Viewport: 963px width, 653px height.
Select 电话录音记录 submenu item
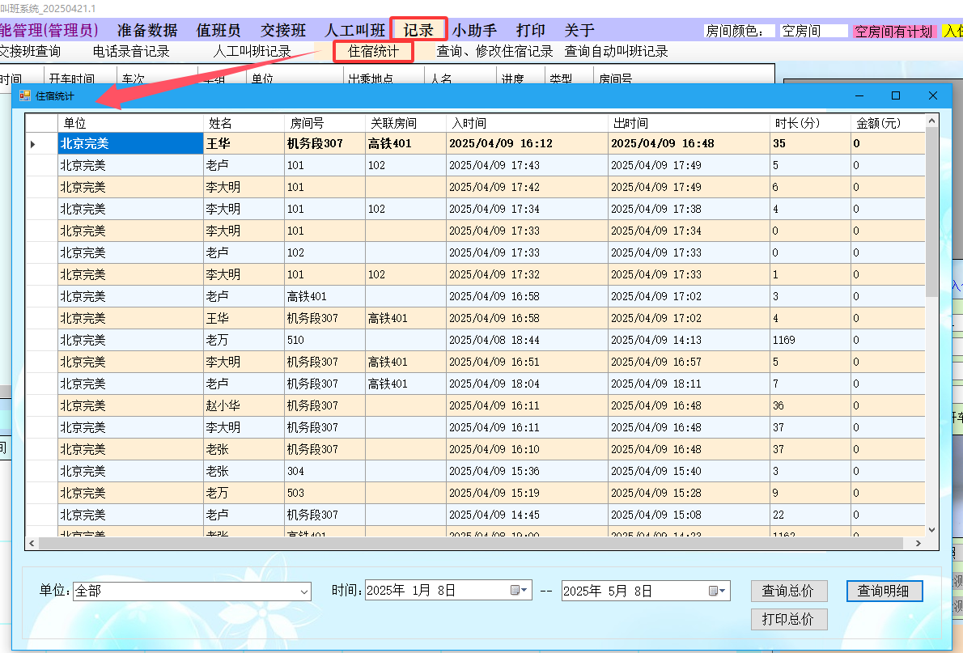click(x=131, y=51)
